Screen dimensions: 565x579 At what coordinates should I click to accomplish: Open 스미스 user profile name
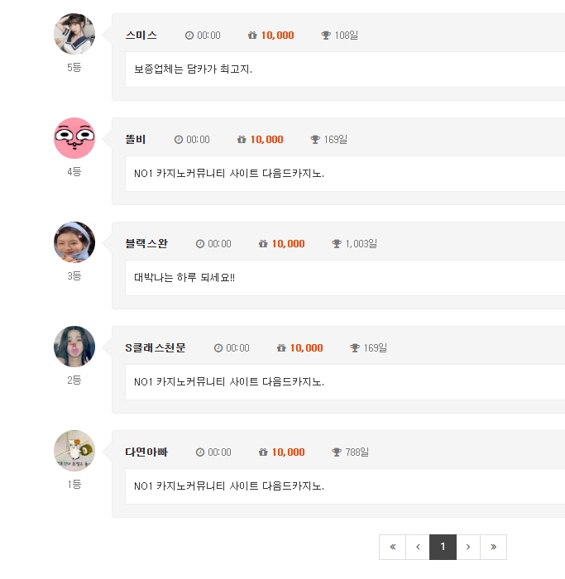pyautogui.click(x=141, y=36)
